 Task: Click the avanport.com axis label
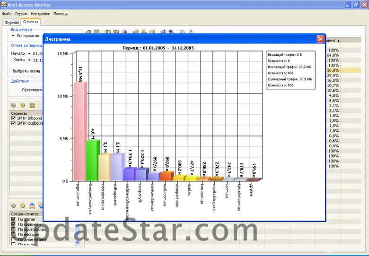[177, 195]
